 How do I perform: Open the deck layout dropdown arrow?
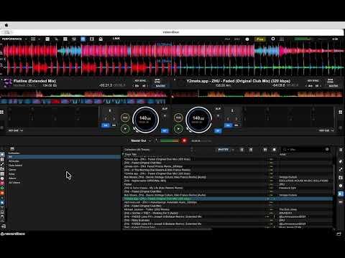(x=39, y=39)
